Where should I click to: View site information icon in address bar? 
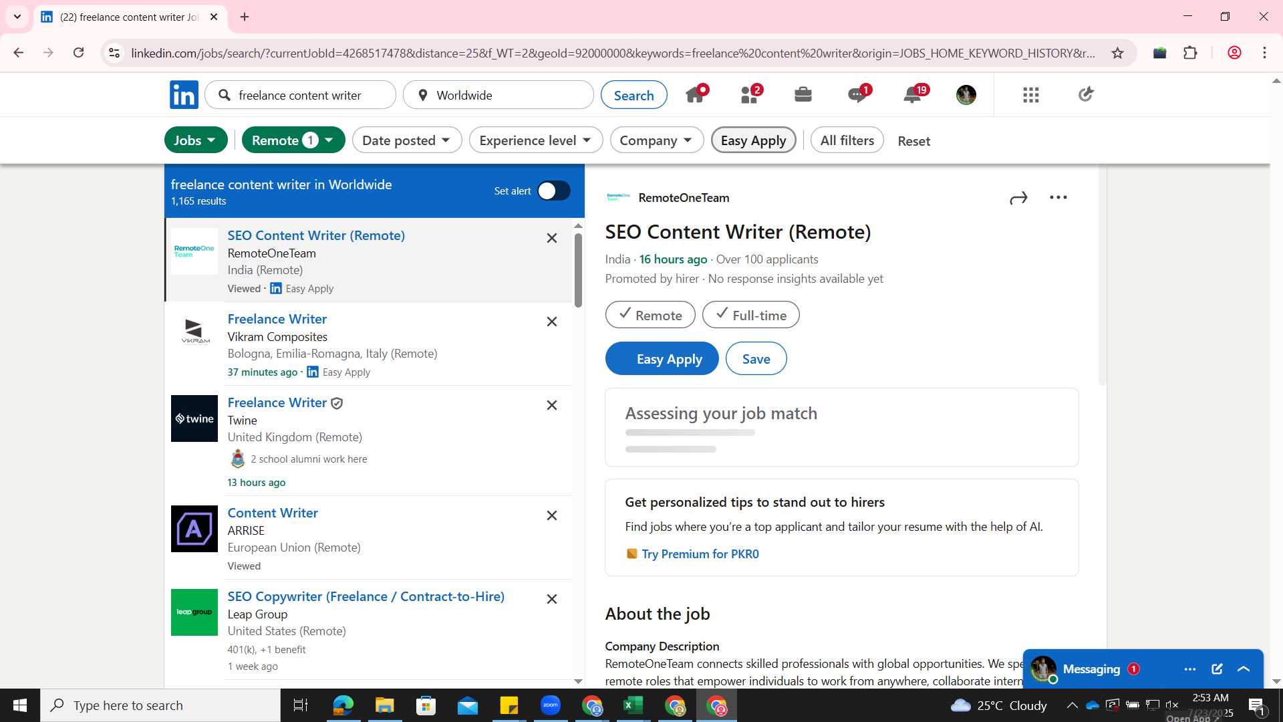tap(114, 53)
